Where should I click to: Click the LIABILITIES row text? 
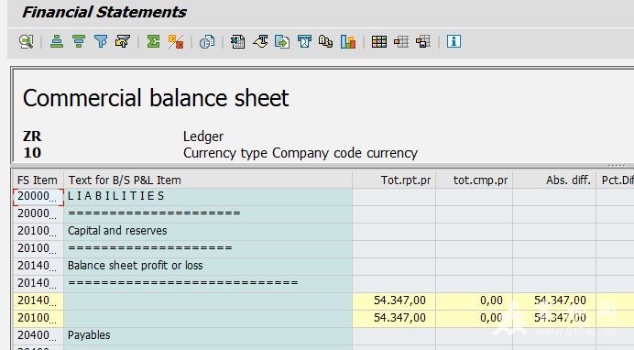point(115,196)
